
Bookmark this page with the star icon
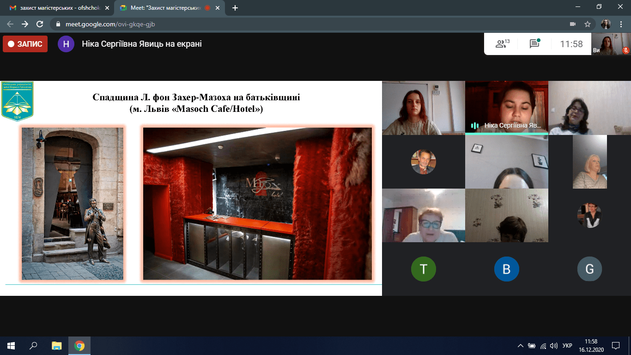588,24
